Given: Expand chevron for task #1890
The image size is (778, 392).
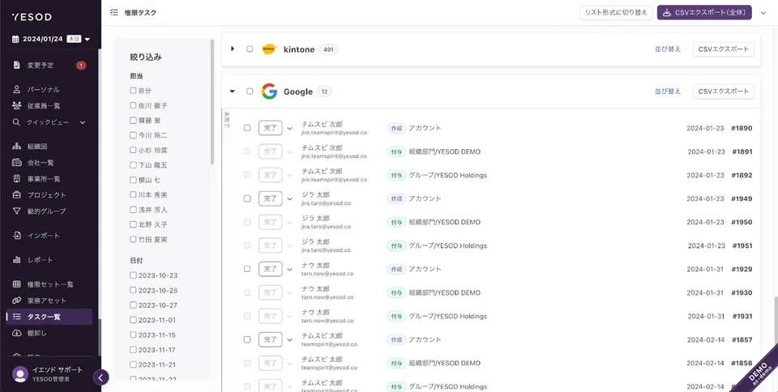Looking at the screenshot, I should coord(290,128).
